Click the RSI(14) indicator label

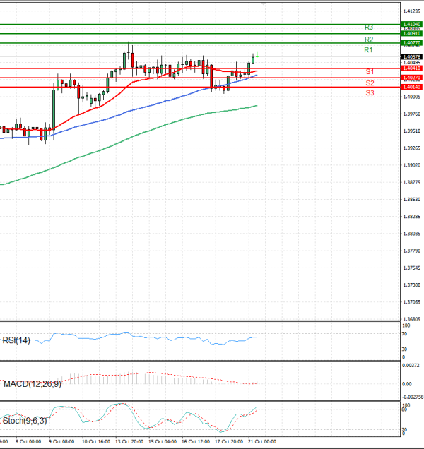pos(18,340)
